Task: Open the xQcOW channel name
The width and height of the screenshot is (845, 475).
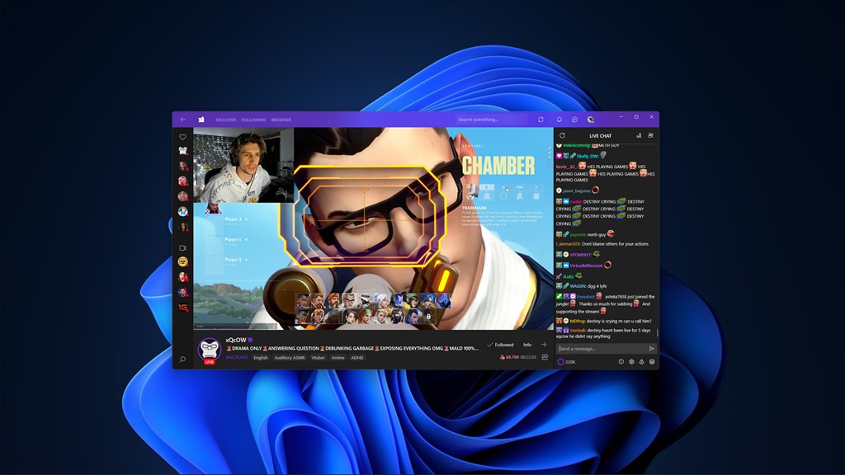Action: (235, 340)
